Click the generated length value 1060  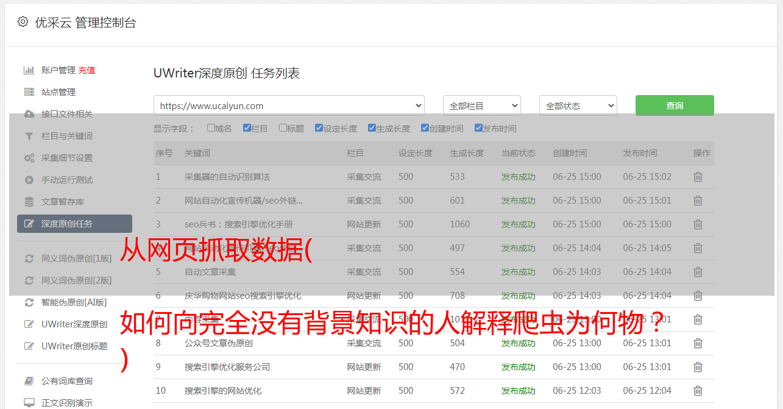pyautogui.click(x=460, y=224)
